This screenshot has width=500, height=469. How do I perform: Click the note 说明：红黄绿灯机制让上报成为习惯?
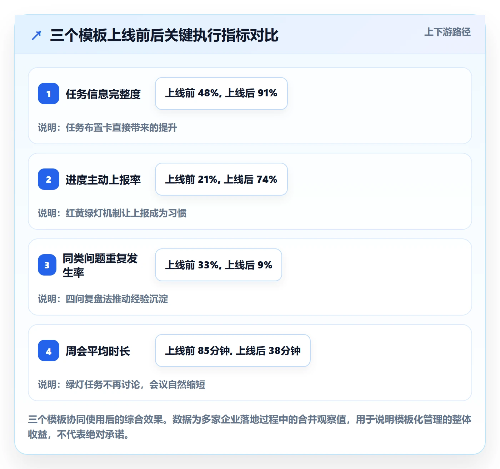(x=112, y=213)
